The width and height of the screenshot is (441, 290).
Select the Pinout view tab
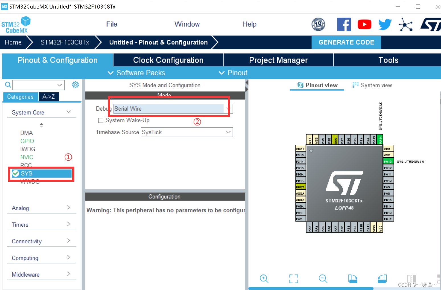pyautogui.click(x=317, y=85)
